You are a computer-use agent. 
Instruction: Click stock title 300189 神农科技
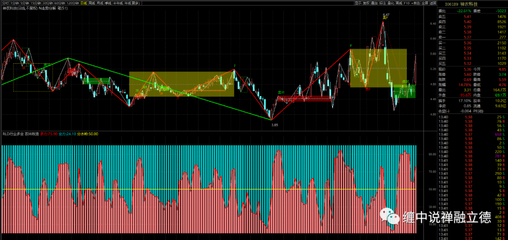[461, 4]
